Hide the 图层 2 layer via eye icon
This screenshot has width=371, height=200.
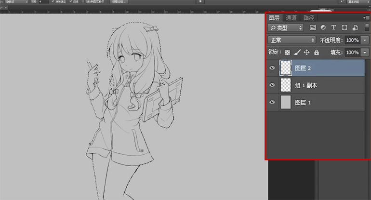click(x=272, y=68)
